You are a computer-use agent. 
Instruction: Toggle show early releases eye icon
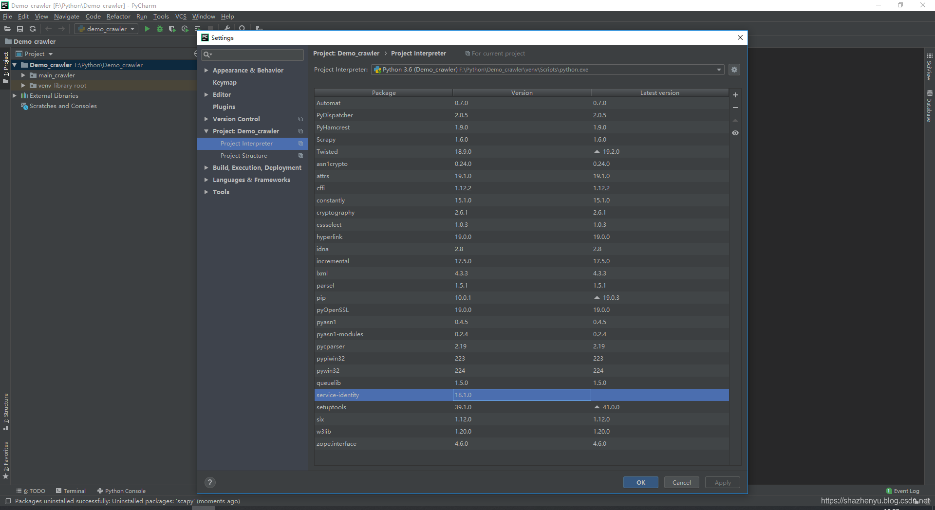tap(735, 133)
